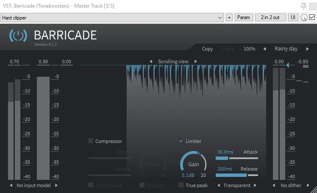The image size is (317, 193).
Task: Go to the preset before Rainy day
Action: pyautogui.click(x=264, y=49)
